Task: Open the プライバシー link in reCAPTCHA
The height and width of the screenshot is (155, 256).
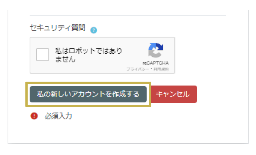Action: (138, 69)
